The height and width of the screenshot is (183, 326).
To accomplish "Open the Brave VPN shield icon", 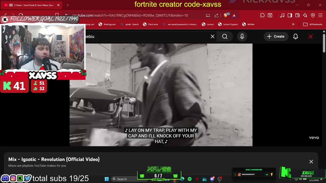I will click(313, 15).
